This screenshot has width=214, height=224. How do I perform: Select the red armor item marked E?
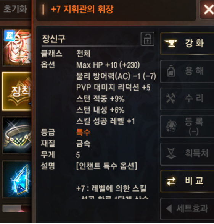[17, 47]
